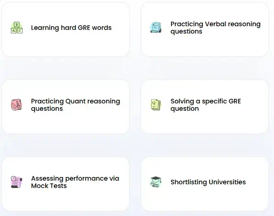
Task: Select the Learning hard GRE words text
Action: pyautogui.click(x=71, y=28)
